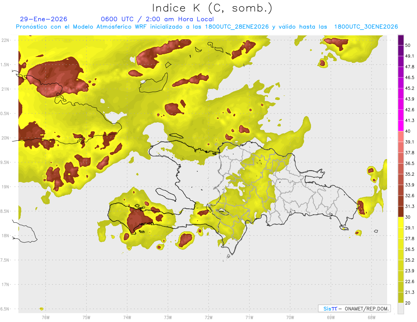Click the color scale value 23.9

410,271
